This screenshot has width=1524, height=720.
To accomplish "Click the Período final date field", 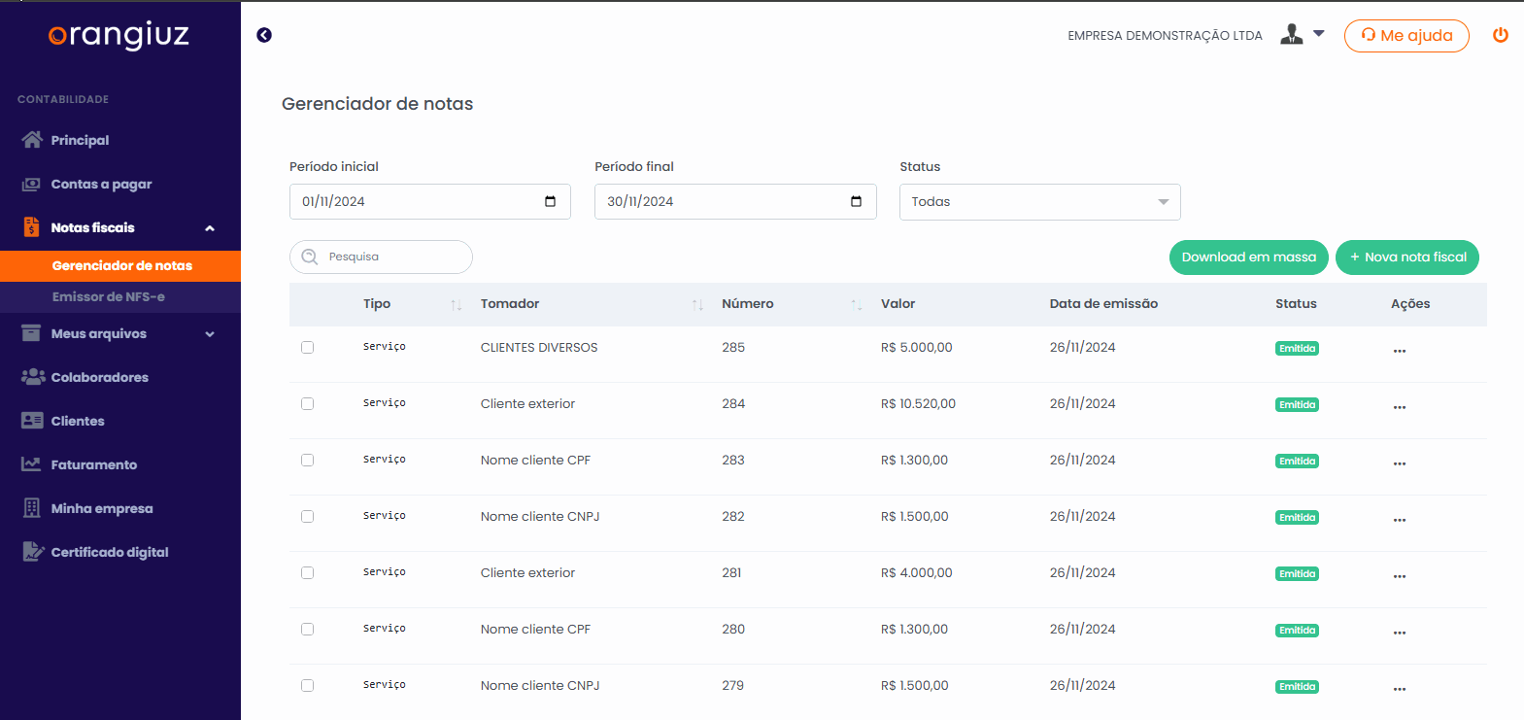I will [x=735, y=201].
